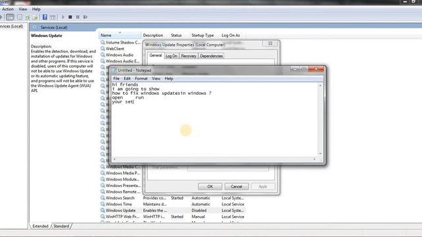Select the Windows Time service name
The image size is (422, 237).
coord(119,204)
